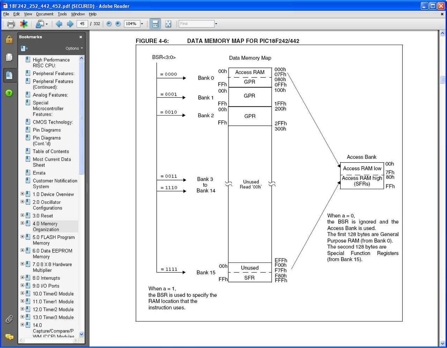
Task: Open the Window menu
Action: [x=78, y=14]
